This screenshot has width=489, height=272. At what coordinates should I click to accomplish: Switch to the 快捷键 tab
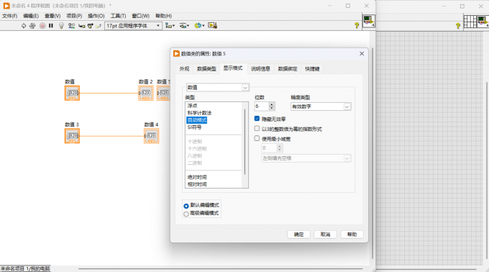click(312, 69)
